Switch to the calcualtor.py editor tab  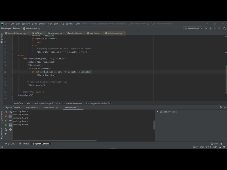tap(76, 33)
